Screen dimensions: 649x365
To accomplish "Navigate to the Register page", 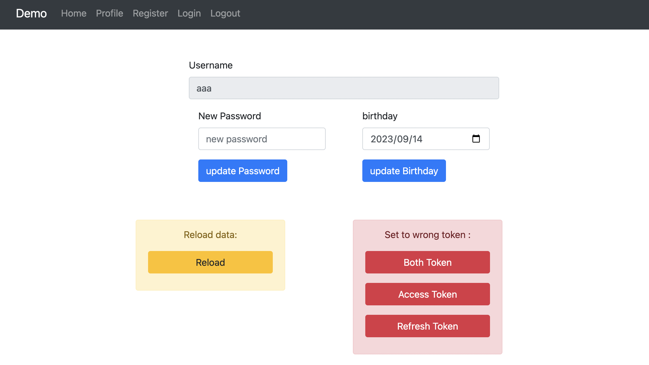I will point(150,14).
